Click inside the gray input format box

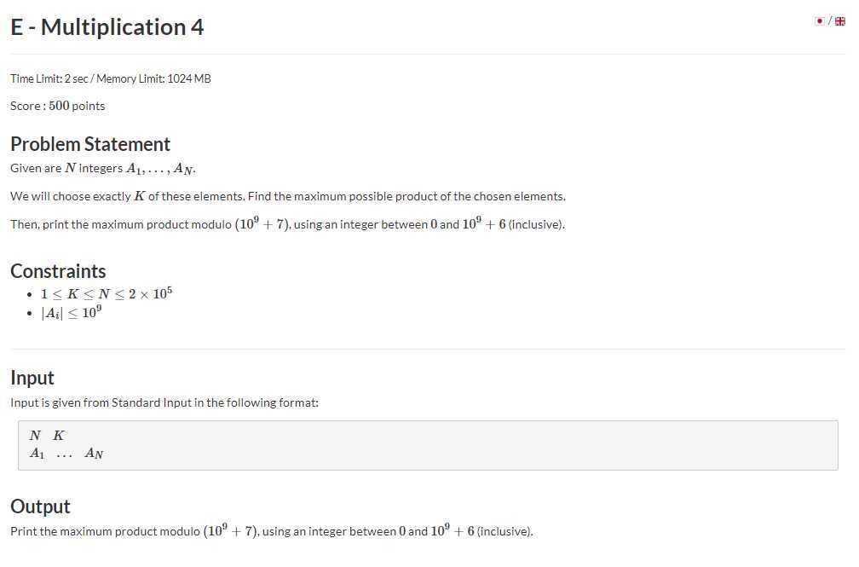pos(428,445)
